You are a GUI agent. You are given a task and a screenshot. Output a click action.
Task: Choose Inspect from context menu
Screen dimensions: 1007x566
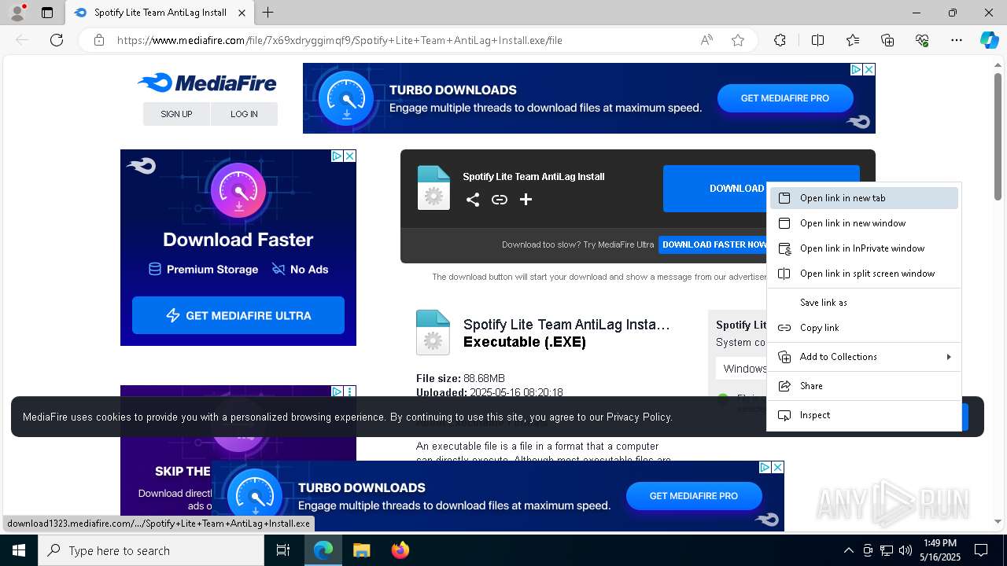click(x=864, y=415)
